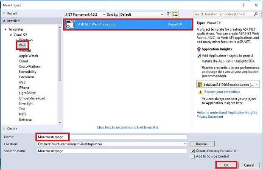Click the Search Installed Templates box
Image resolution: width=263 pixels, height=170 pixels.
click(x=224, y=14)
